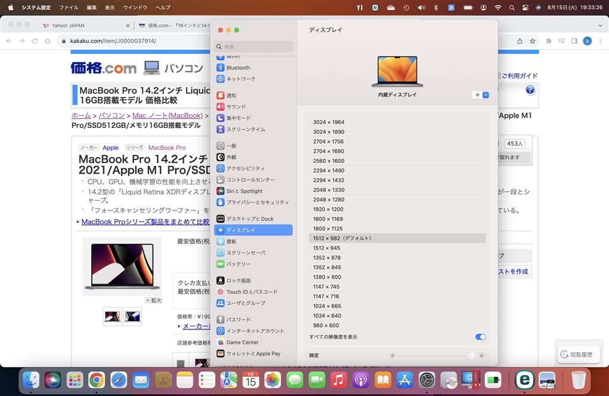Select resolution 1280 × 800
609x396 pixels.
pos(397,277)
